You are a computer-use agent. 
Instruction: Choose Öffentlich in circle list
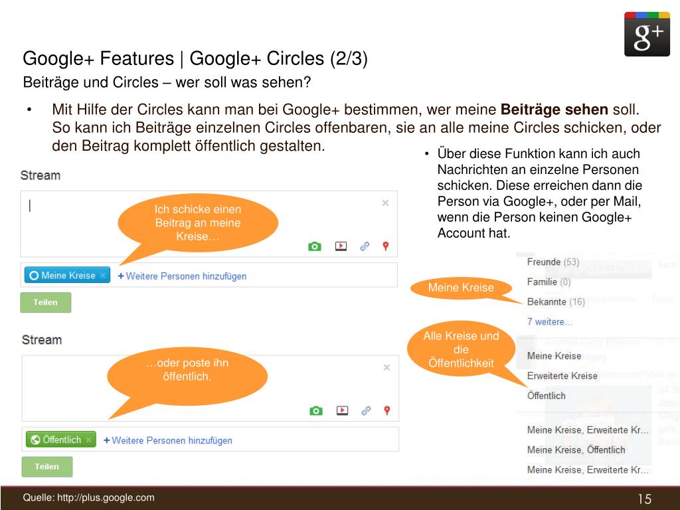point(546,396)
